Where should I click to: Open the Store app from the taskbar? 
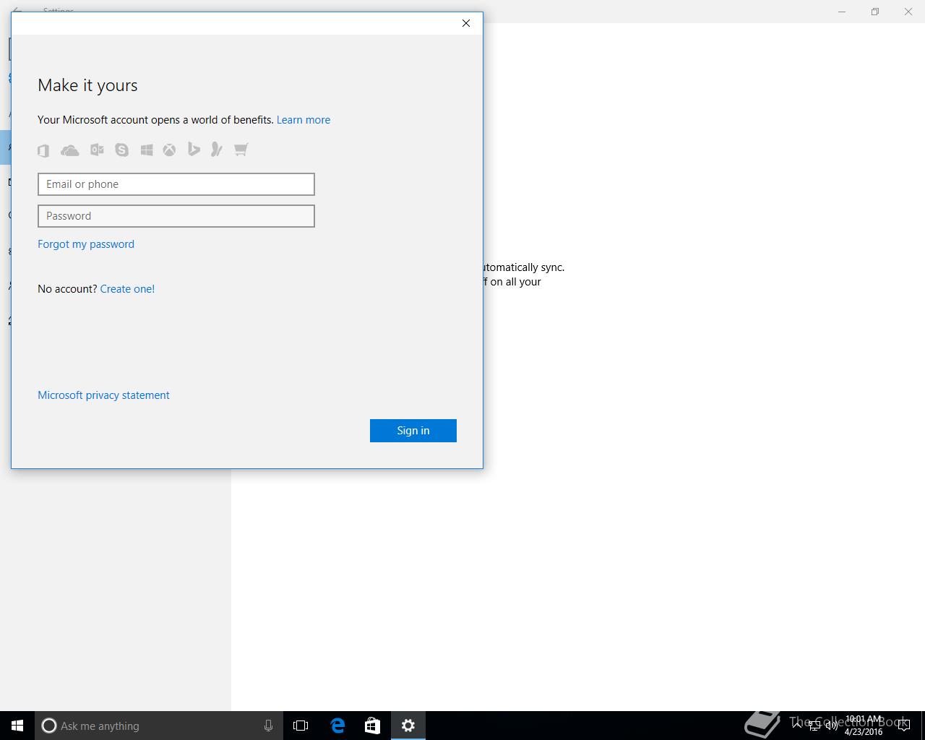[x=372, y=726]
